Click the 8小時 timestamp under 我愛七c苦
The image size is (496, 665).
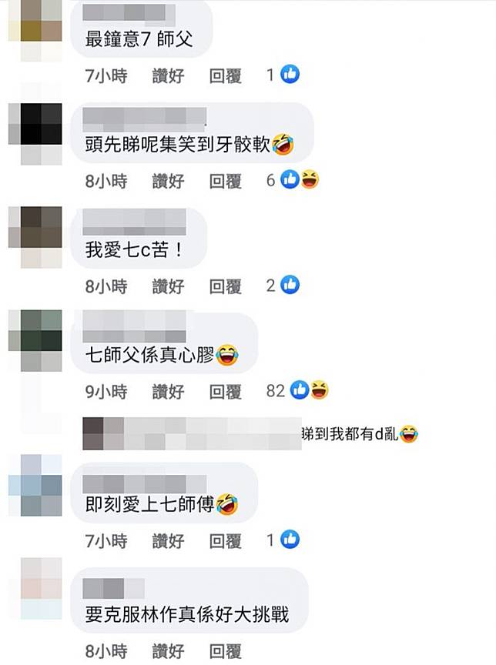(106, 286)
